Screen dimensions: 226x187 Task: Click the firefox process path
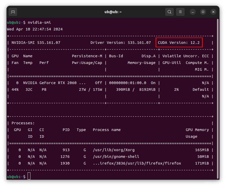click(x=137, y=163)
